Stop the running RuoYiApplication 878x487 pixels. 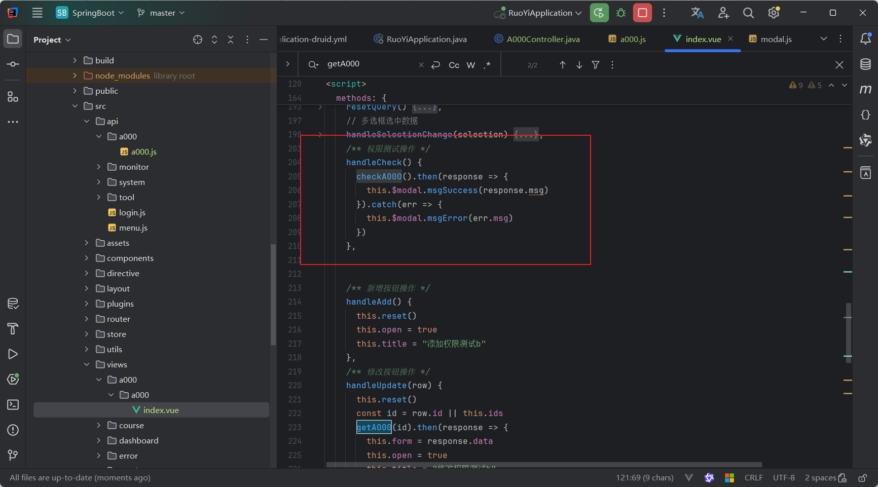[x=642, y=13]
